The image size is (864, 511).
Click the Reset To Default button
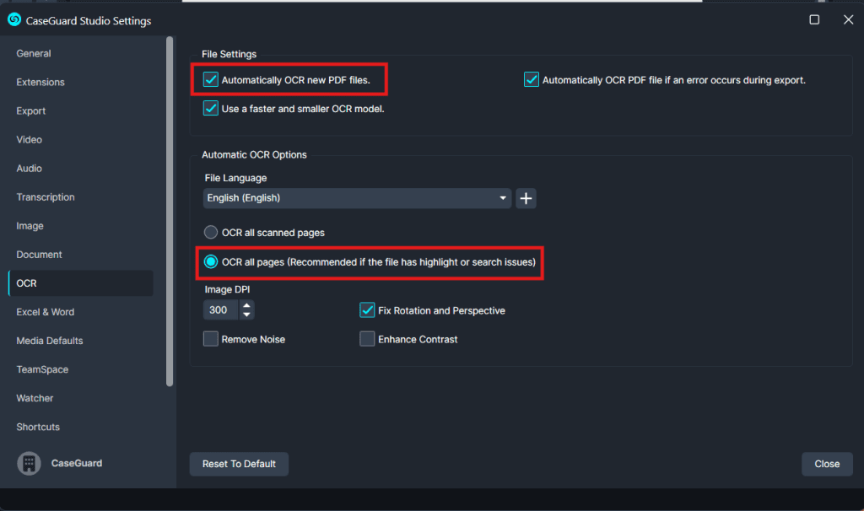[x=239, y=464]
